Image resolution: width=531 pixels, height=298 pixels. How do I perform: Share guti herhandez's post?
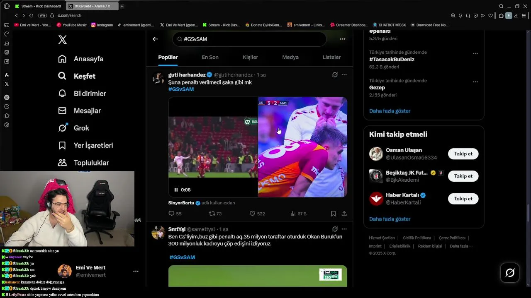click(x=344, y=214)
